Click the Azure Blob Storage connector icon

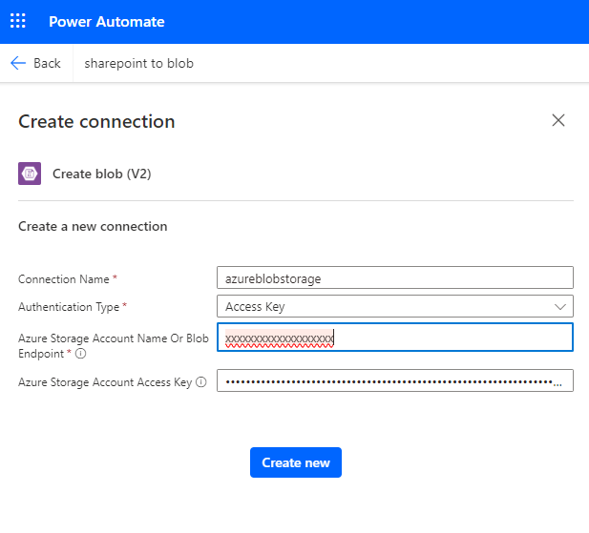pyautogui.click(x=30, y=174)
